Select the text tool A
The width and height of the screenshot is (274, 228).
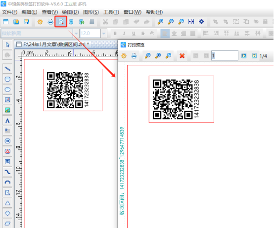[7, 121]
